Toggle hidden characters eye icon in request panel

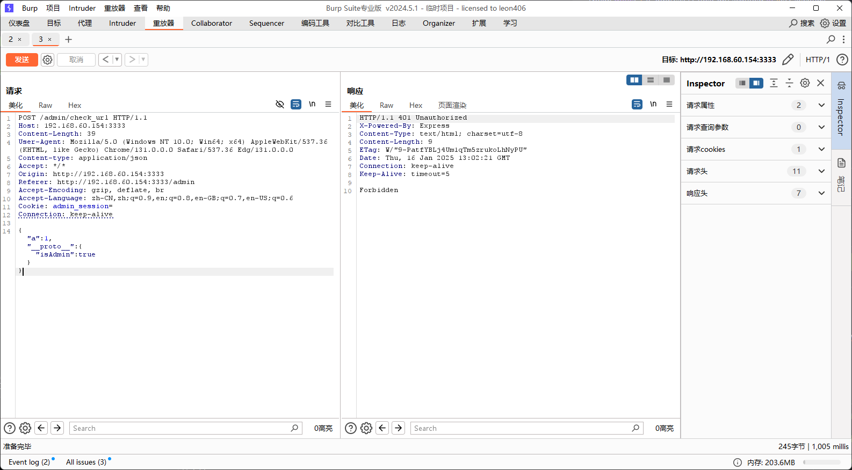pyautogui.click(x=279, y=104)
